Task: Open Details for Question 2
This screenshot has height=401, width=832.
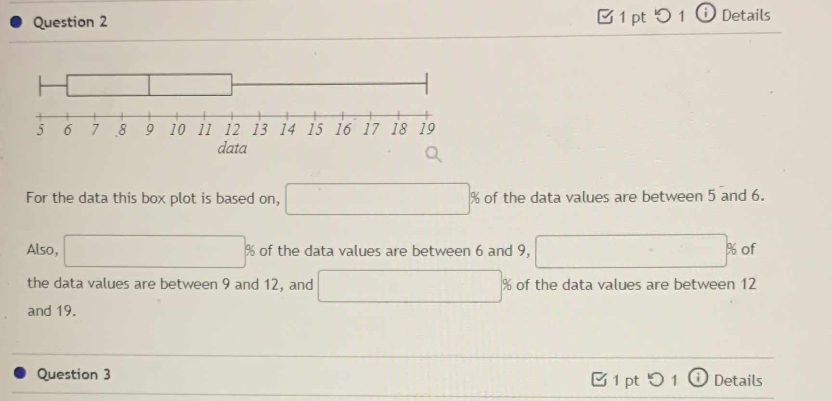Action: [746, 14]
